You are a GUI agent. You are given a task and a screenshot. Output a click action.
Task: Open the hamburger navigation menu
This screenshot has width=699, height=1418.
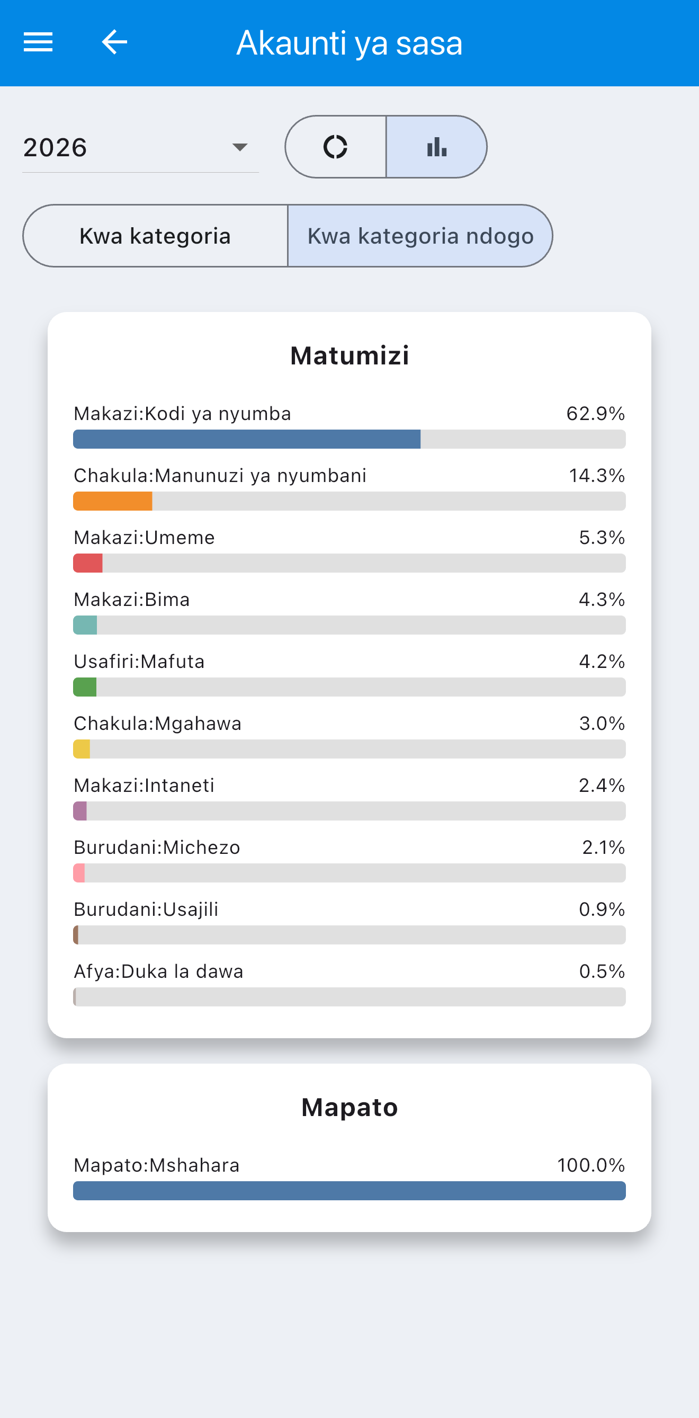[x=38, y=42]
